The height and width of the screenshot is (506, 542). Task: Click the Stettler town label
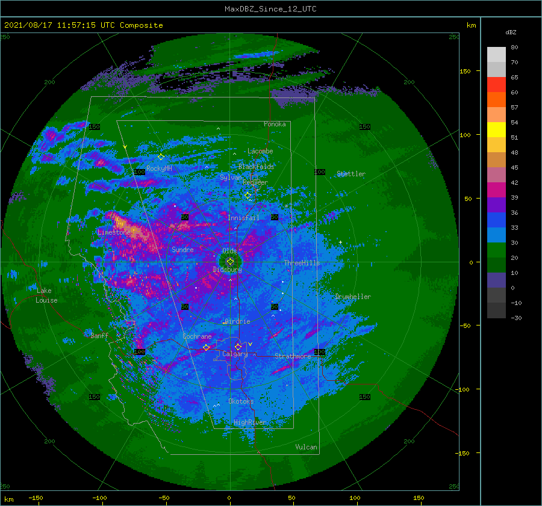[x=351, y=174]
